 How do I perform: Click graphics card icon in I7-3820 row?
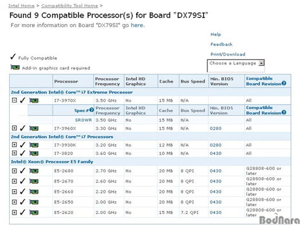pos(34,154)
